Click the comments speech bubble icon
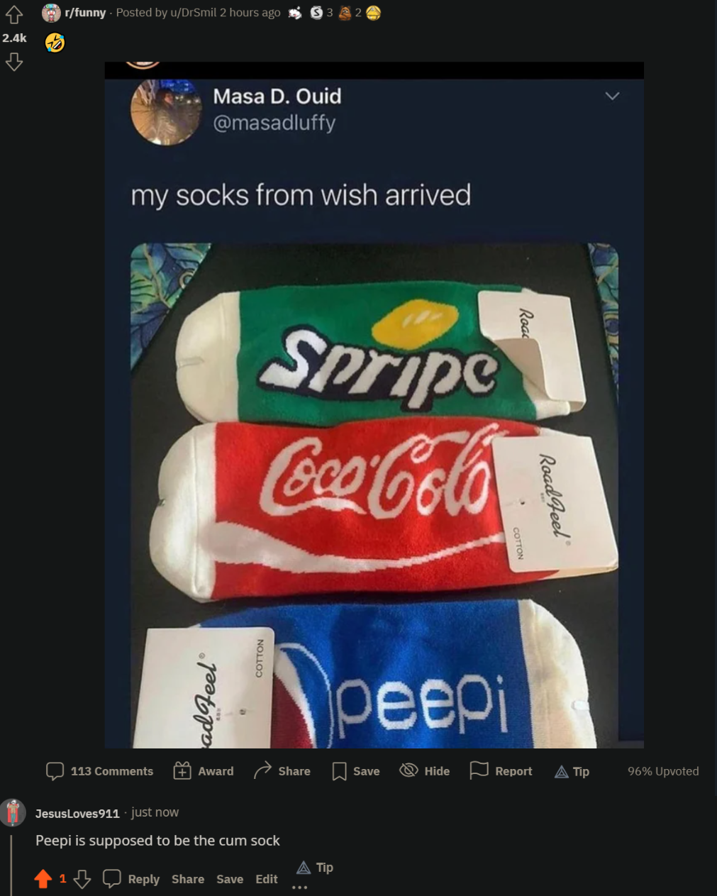Viewport: 717px width, 896px height. pos(55,770)
